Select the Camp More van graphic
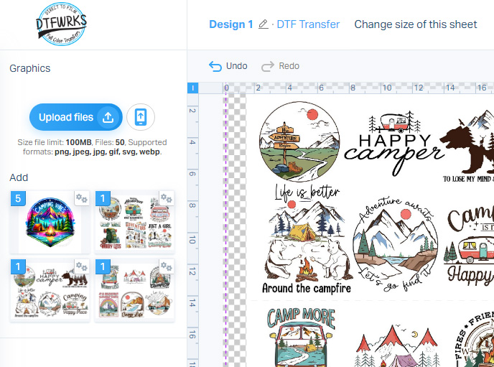This screenshot has width=494, height=367. [301, 337]
